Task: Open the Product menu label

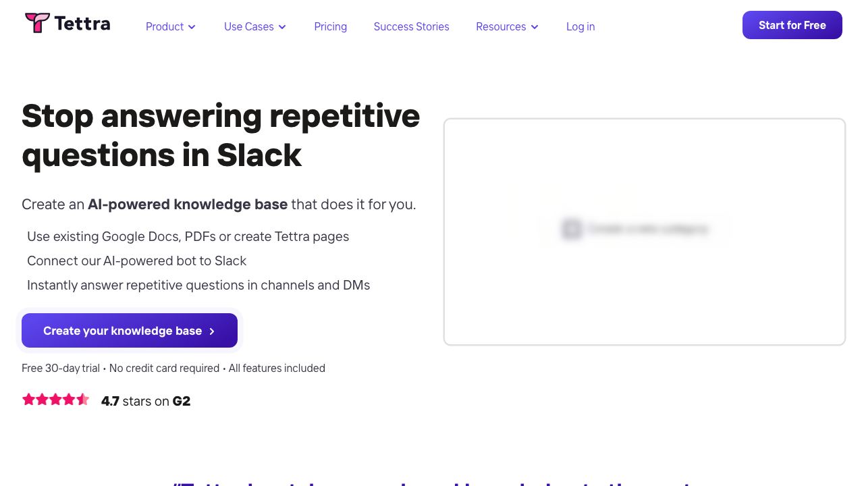Action: click(165, 26)
